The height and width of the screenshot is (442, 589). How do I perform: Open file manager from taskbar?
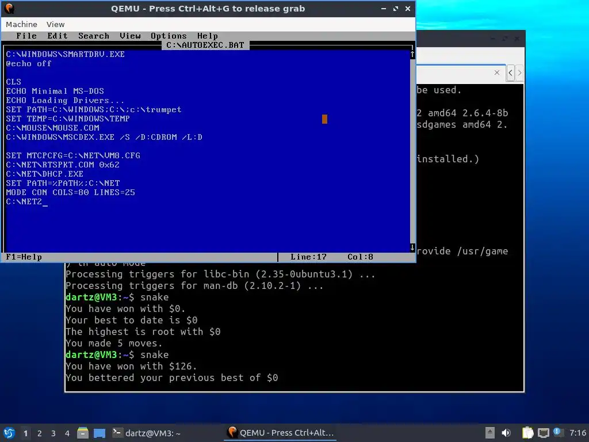[83, 433]
